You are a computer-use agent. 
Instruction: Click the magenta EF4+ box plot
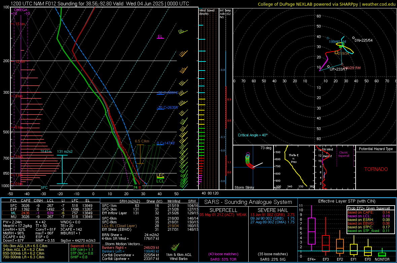[312, 228]
